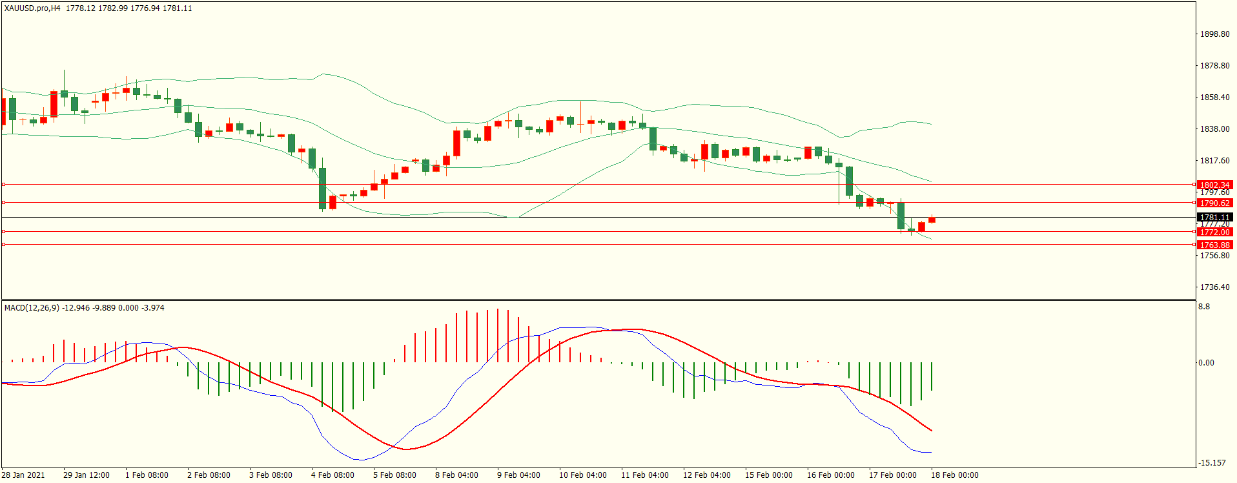Select the red 1772.00 price tag

coord(1214,232)
